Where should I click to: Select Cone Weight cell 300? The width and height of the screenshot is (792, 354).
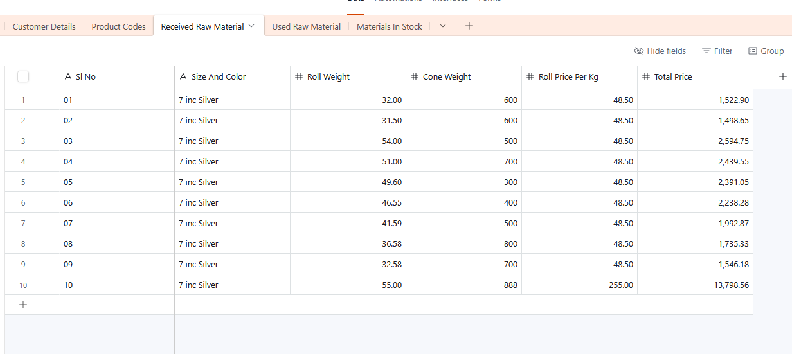464,182
